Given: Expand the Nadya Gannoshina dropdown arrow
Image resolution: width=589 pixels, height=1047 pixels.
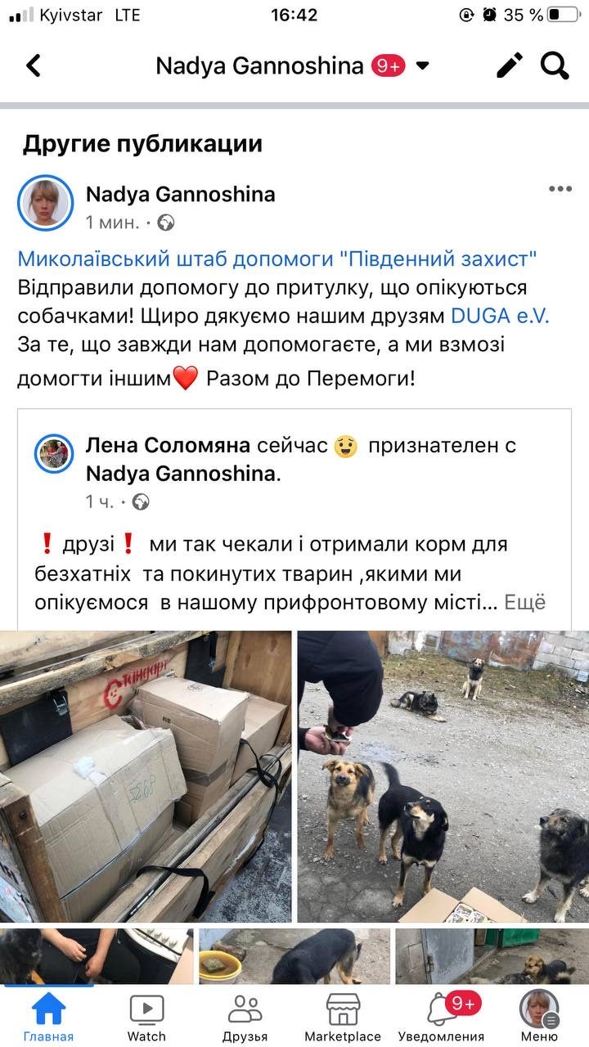Looking at the screenshot, I should click(423, 66).
